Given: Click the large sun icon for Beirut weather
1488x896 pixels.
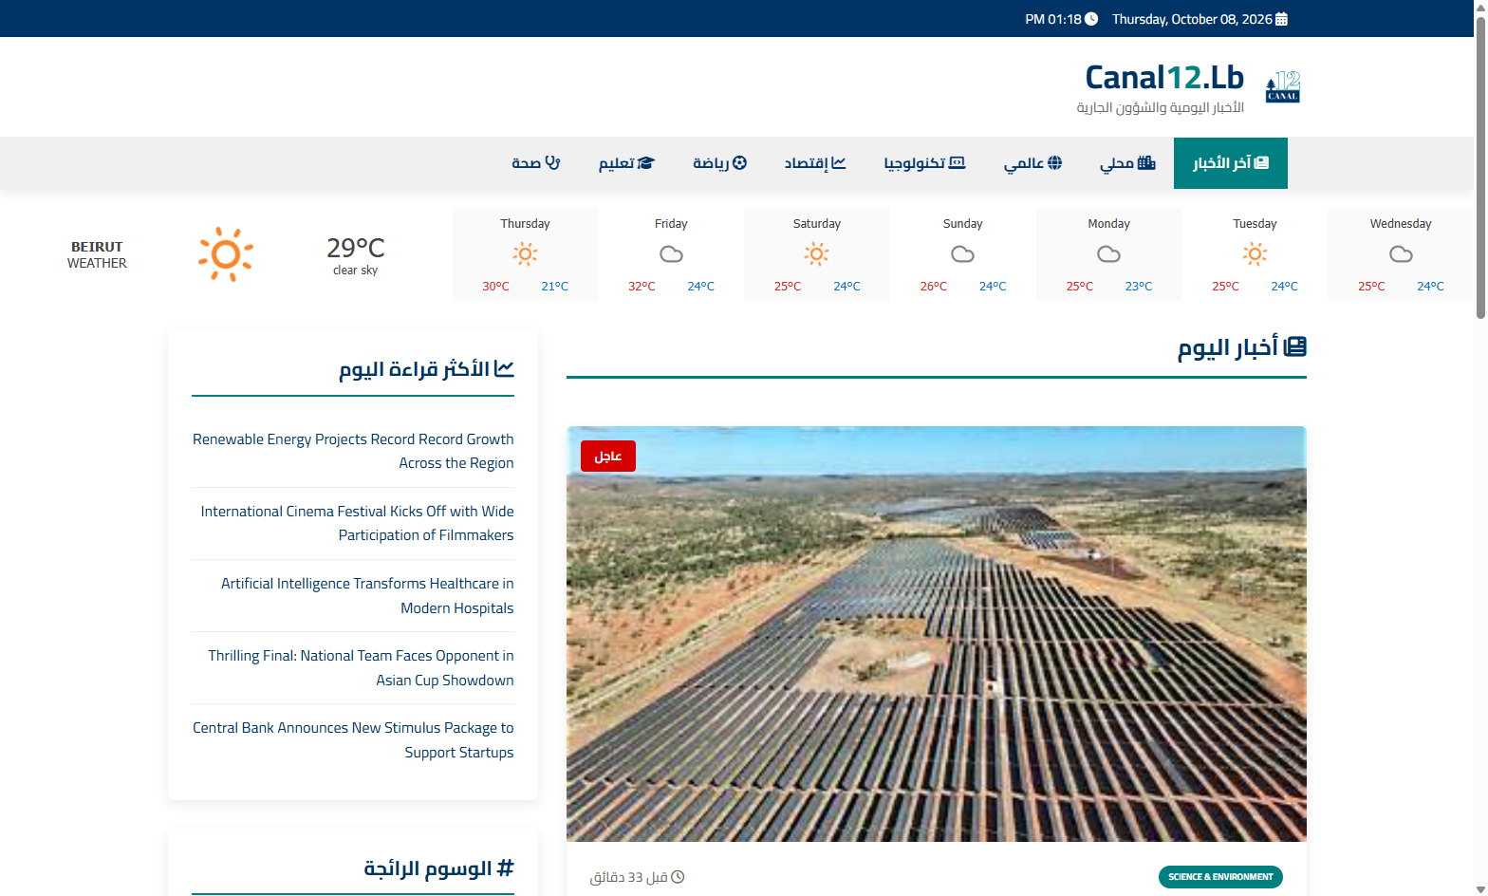Looking at the screenshot, I should point(226,253).
